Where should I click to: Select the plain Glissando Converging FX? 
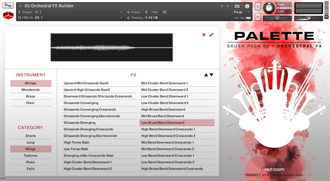click(x=99, y=103)
